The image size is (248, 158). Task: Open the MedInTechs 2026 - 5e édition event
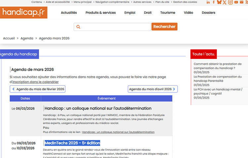(x=72, y=143)
